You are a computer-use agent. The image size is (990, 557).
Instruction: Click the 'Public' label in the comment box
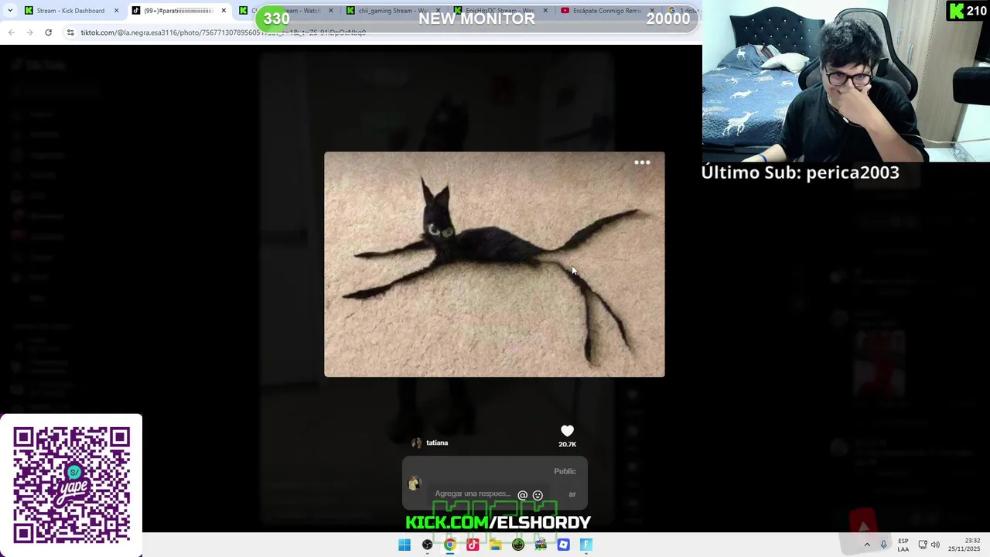pyautogui.click(x=565, y=471)
